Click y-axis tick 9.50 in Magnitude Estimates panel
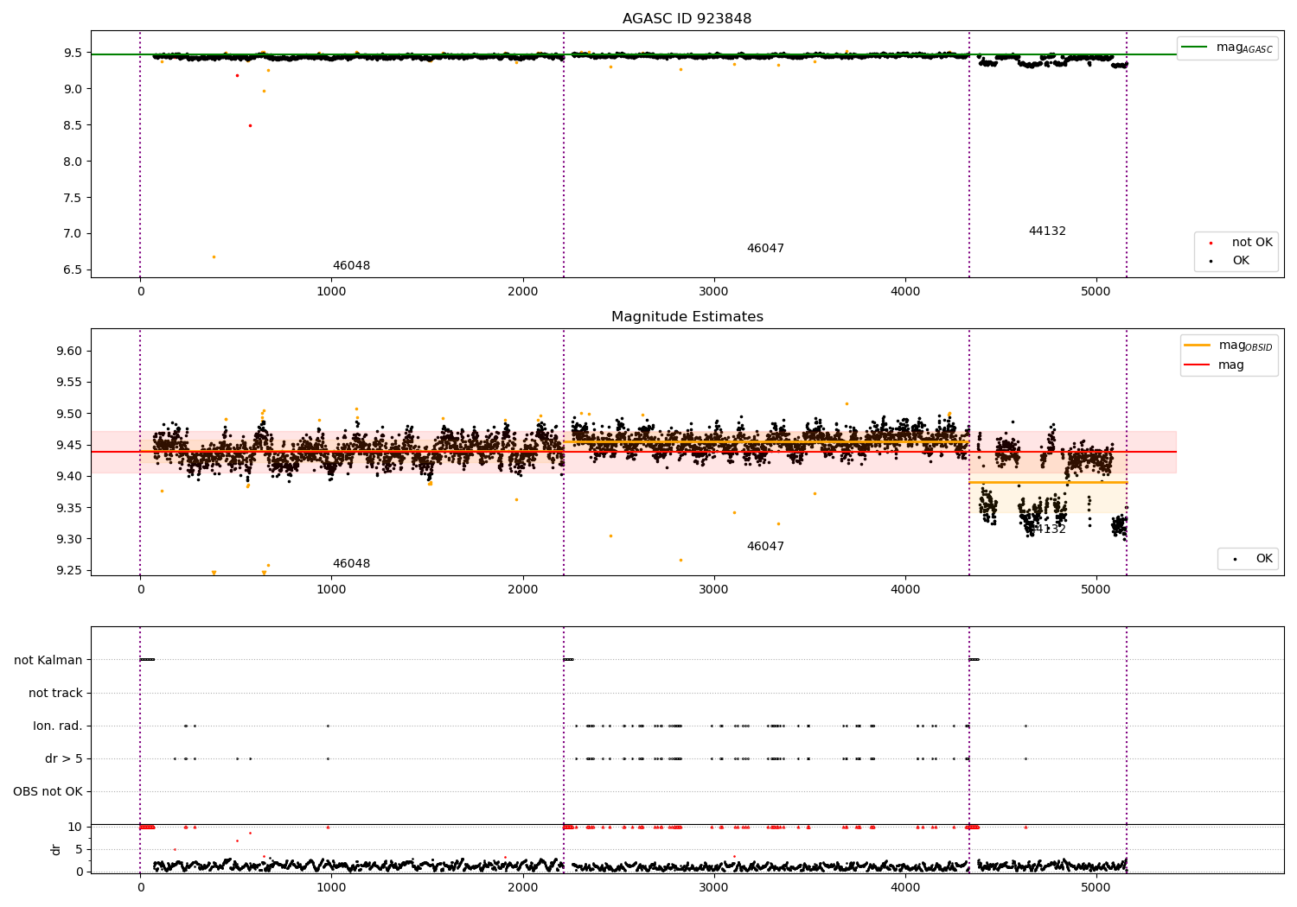The width and height of the screenshot is (1297, 907). click(x=70, y=414)
